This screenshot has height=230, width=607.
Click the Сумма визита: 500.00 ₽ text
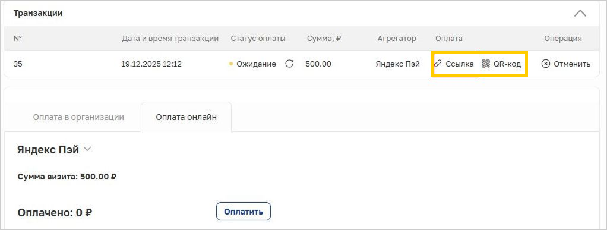pyautogui.click(x=67, y=177)
